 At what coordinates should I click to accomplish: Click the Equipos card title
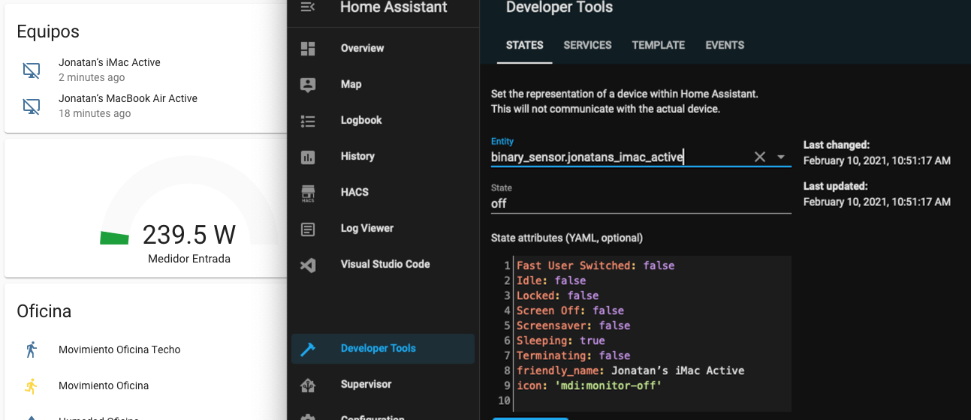(x=48, y=31)
